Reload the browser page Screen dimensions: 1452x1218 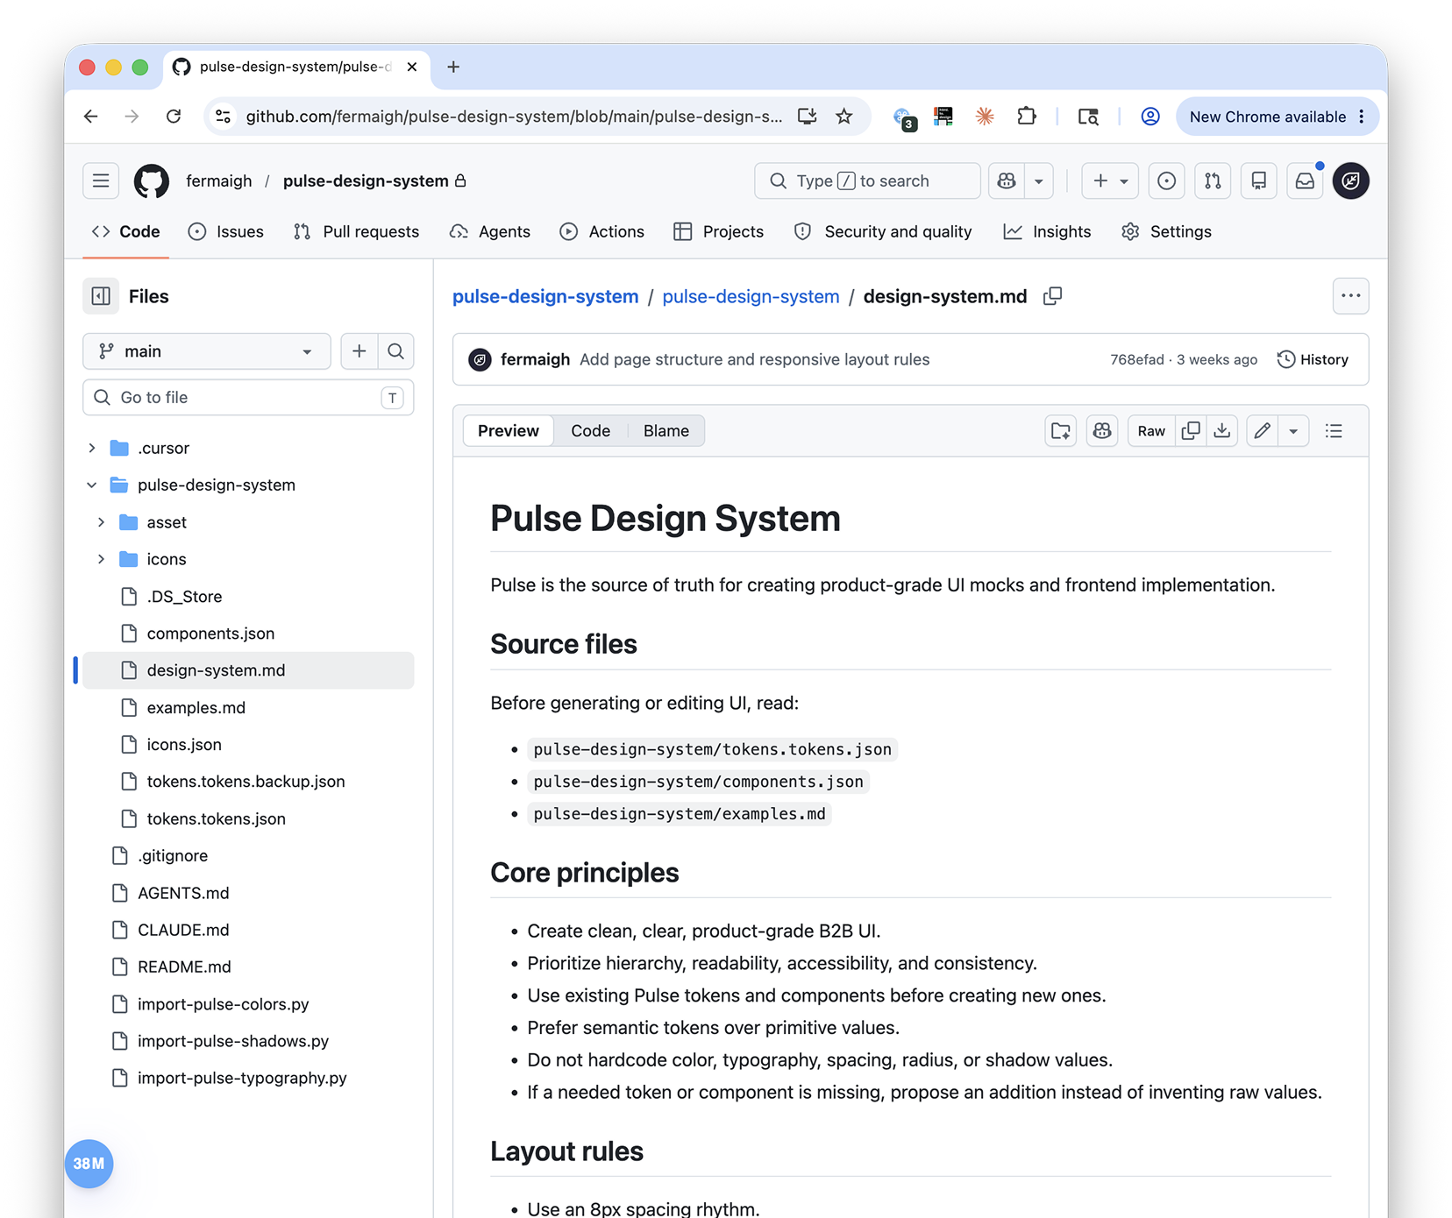(174, 117)
